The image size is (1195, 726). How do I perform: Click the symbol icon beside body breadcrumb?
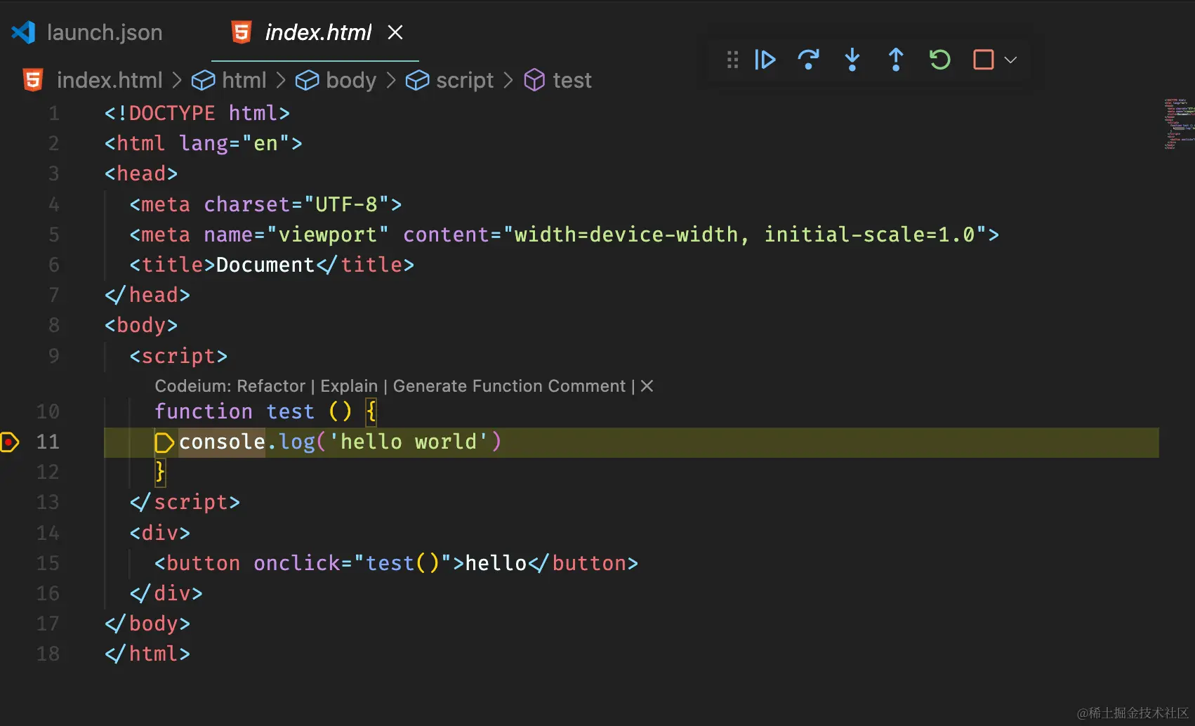click(307, 80)
